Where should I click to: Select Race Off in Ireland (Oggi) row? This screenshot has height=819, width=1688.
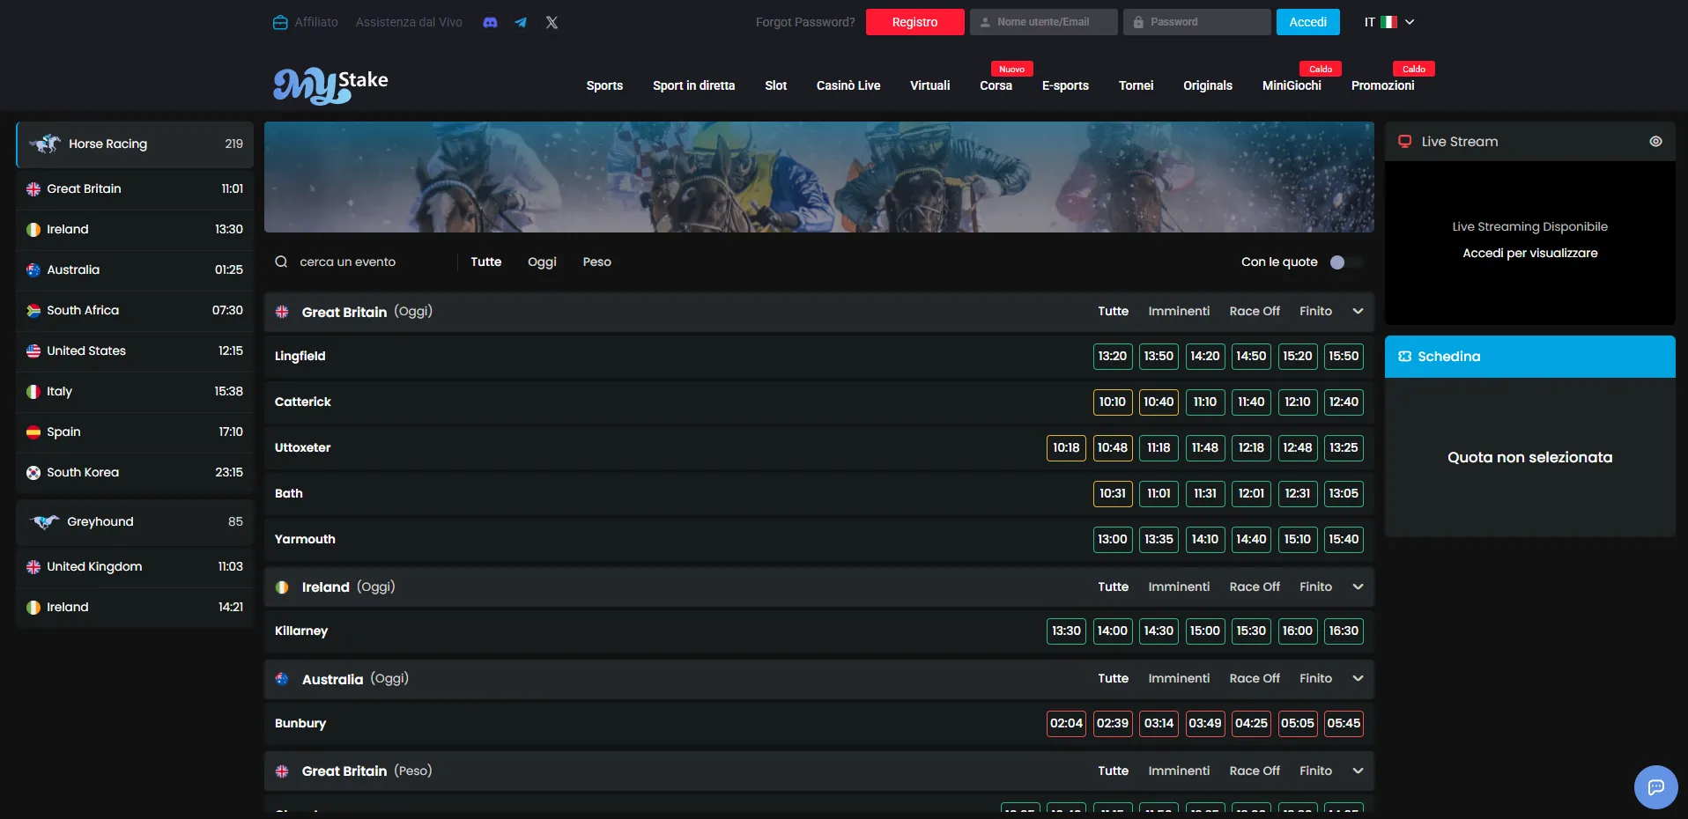[x=1255, y=587]
